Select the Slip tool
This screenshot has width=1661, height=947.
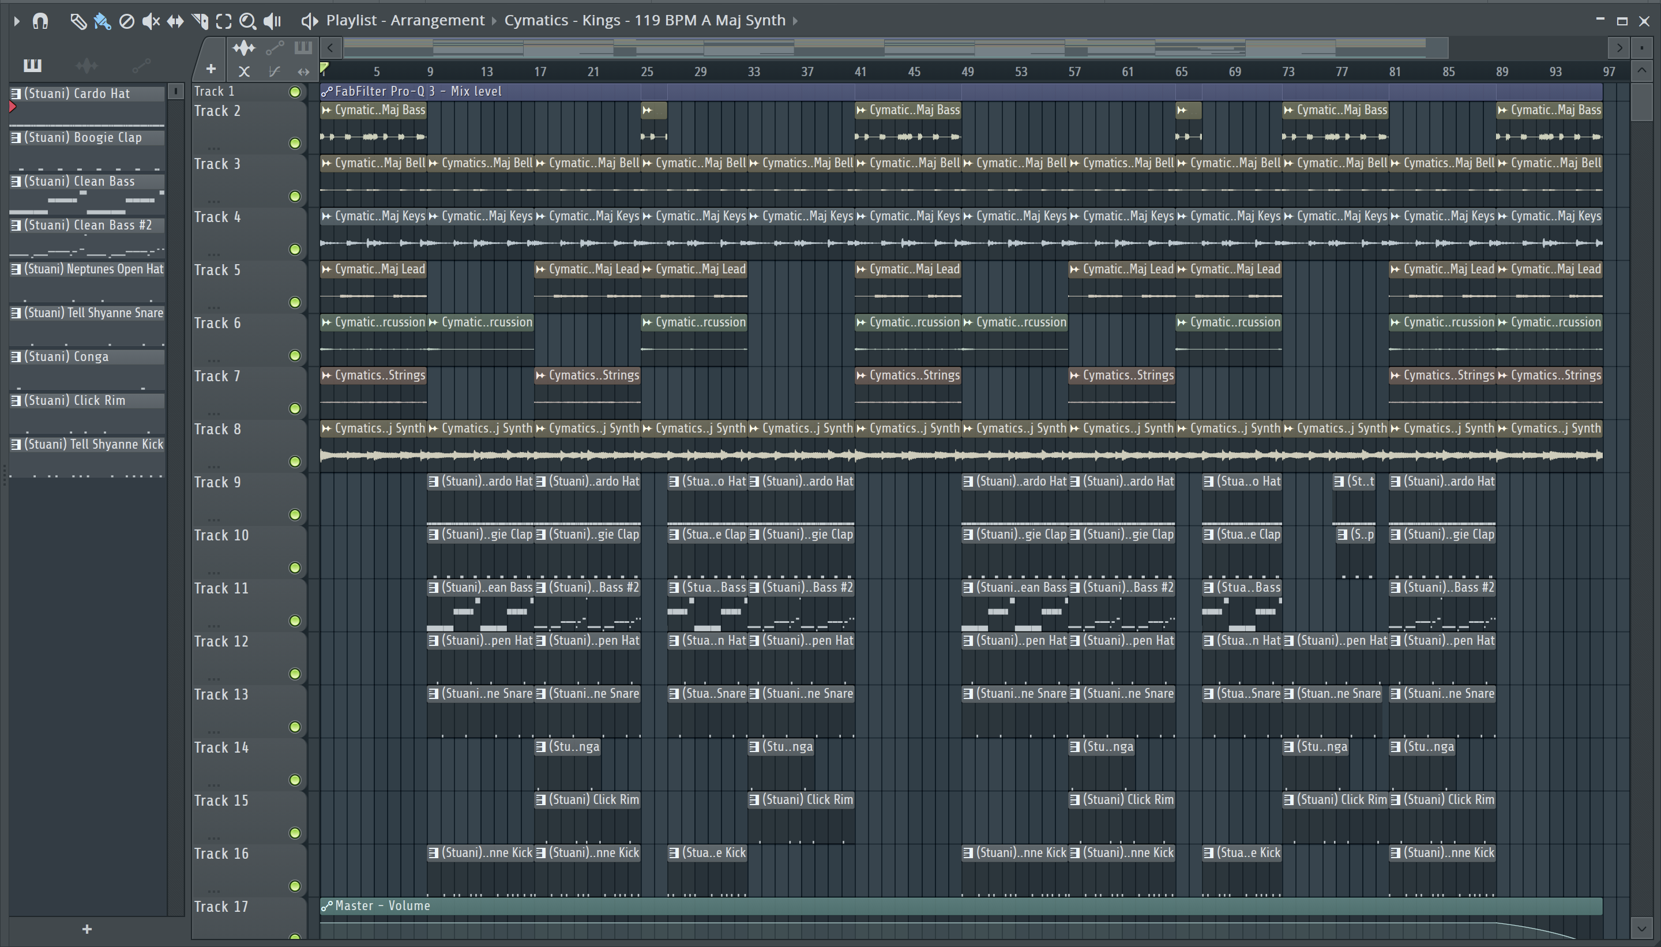click(x=175, y=21)
